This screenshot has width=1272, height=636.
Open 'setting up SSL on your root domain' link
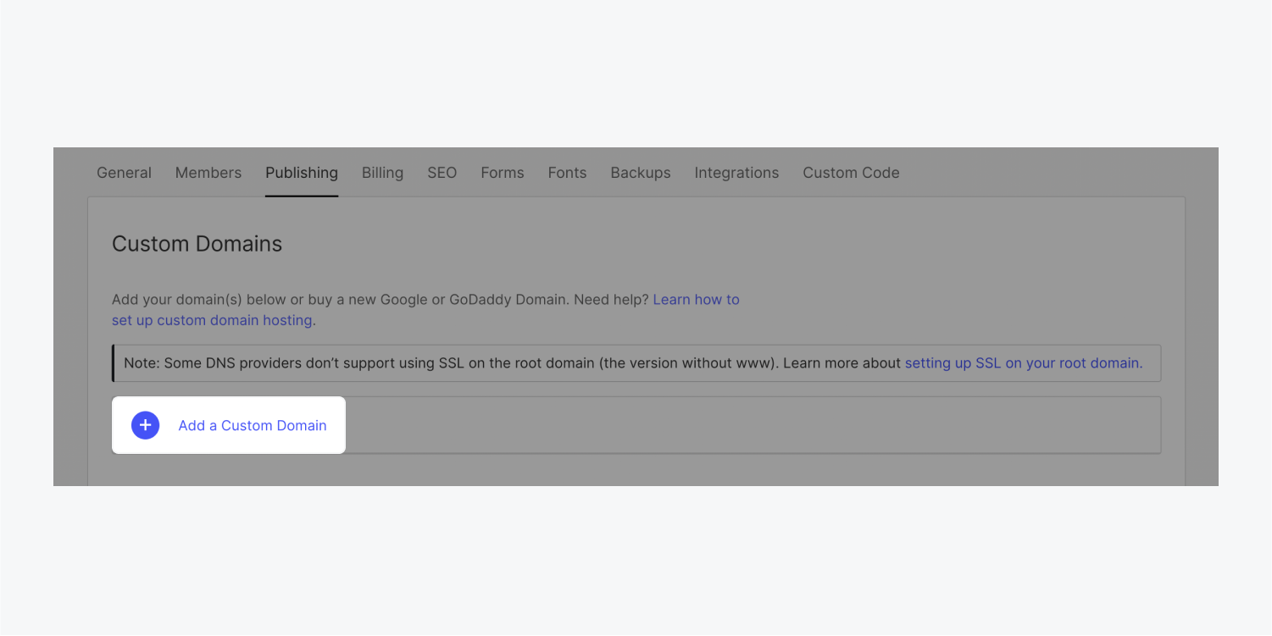point(1023,363)
